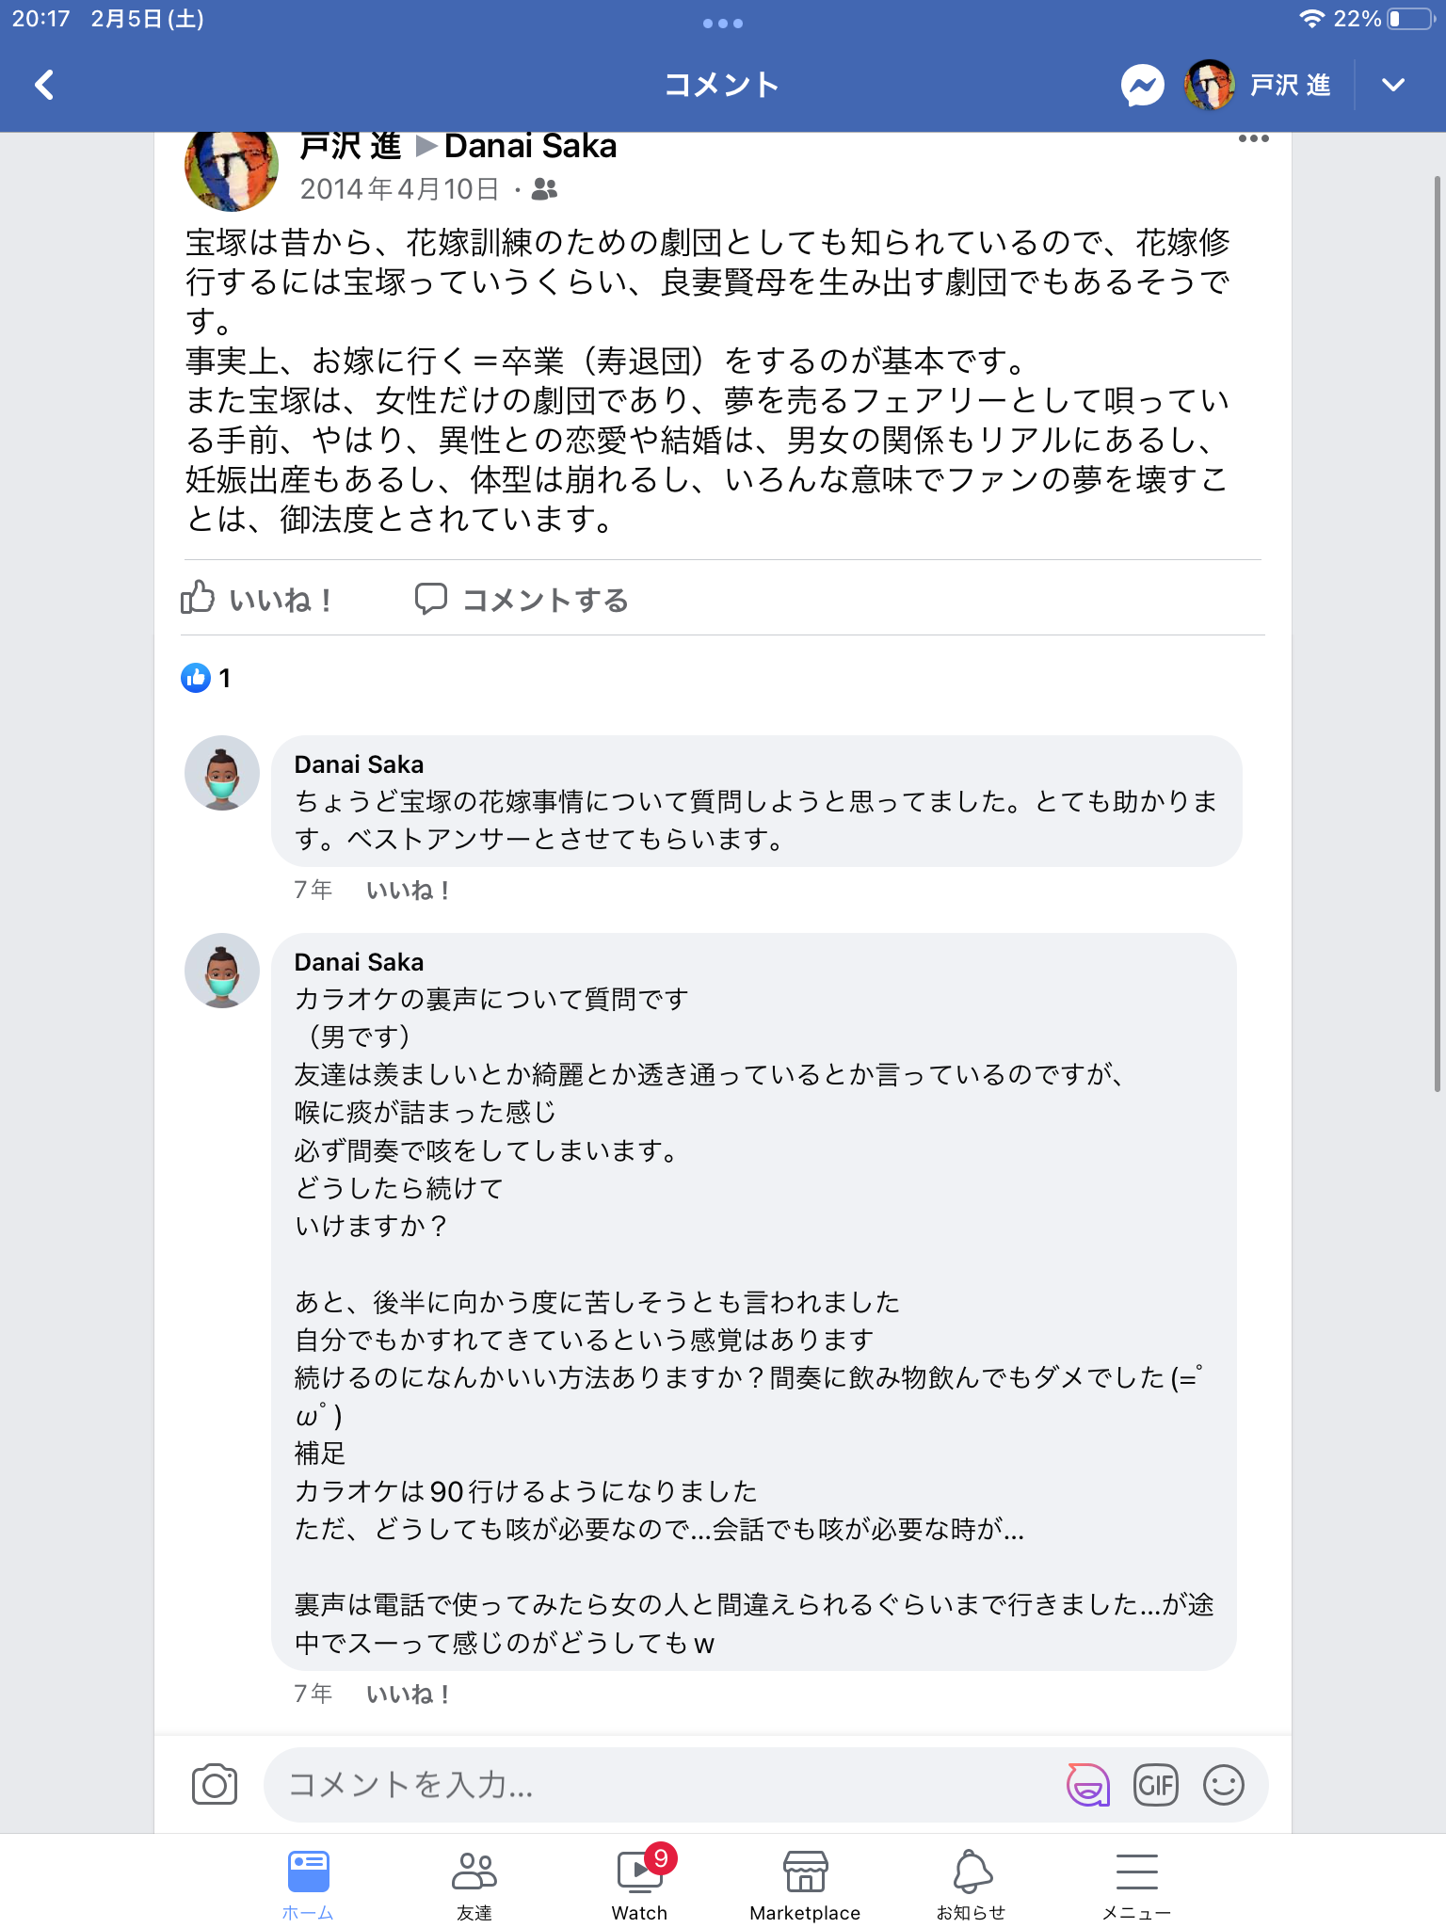1446x1928 pixels.
Task: Open the GIF picker
Action: click(1156, 1785)
